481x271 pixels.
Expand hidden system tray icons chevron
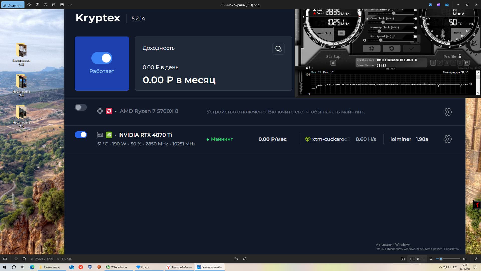pos(440,267)
